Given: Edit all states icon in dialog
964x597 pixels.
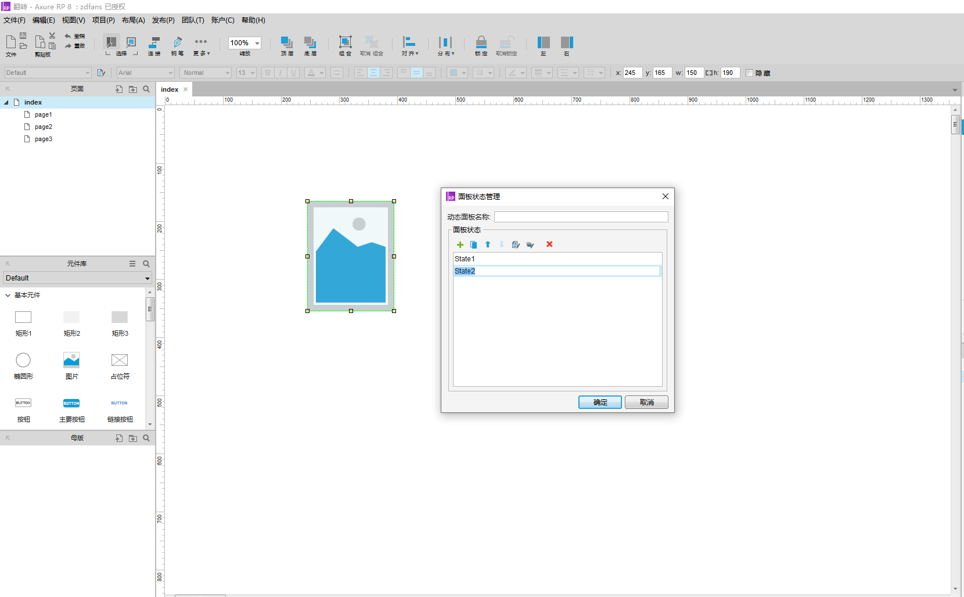Looking at the screenshot, I should (530, 244).
